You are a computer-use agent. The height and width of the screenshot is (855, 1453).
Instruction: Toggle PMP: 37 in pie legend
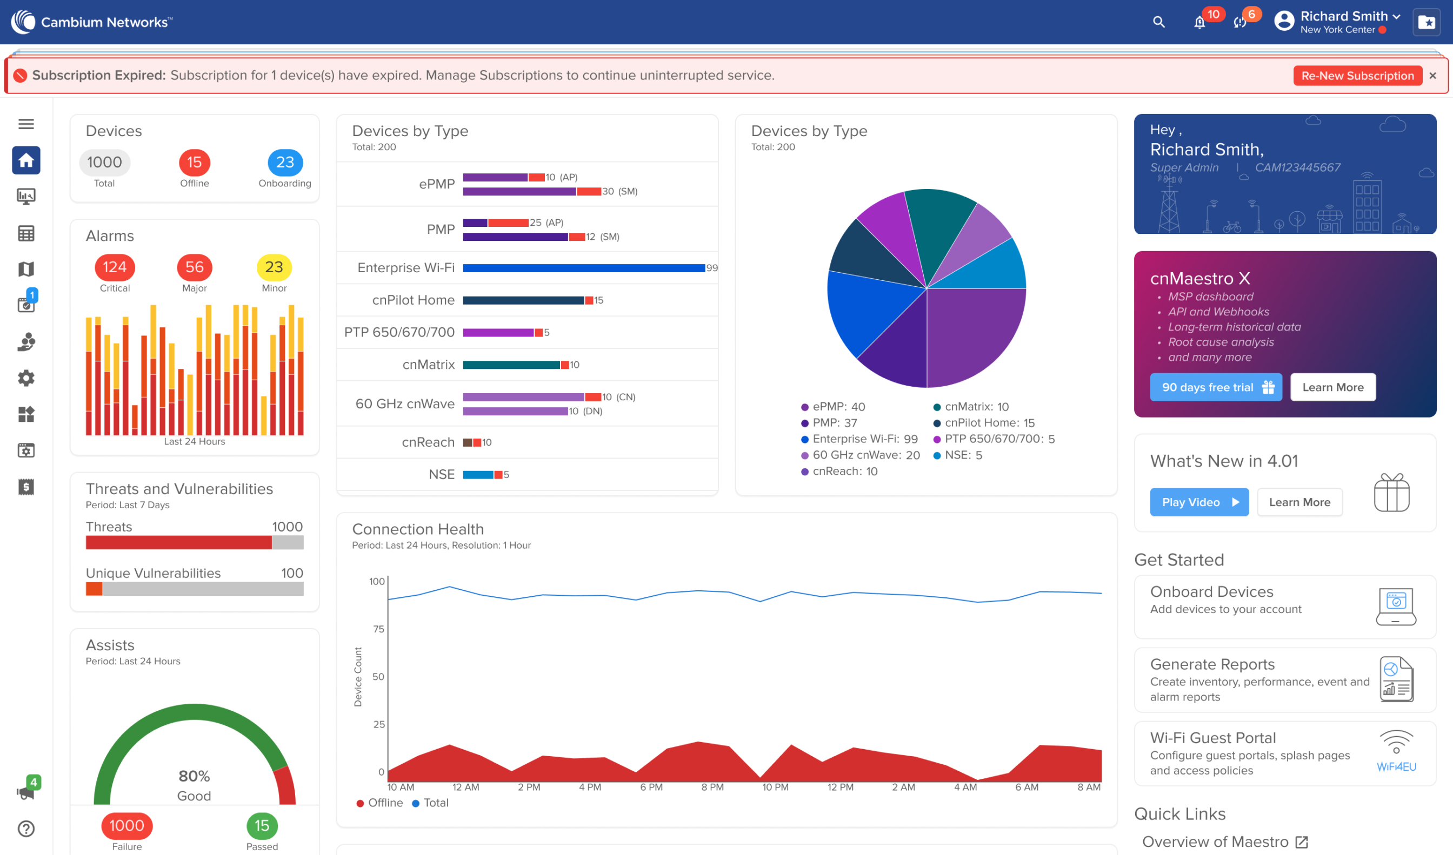coord(829,423)
